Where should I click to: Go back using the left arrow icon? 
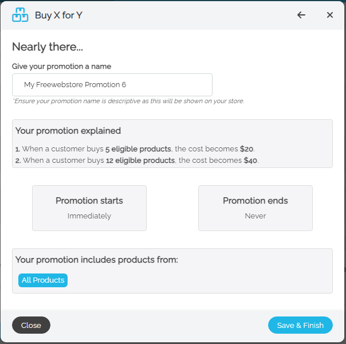tap(301, 15)
